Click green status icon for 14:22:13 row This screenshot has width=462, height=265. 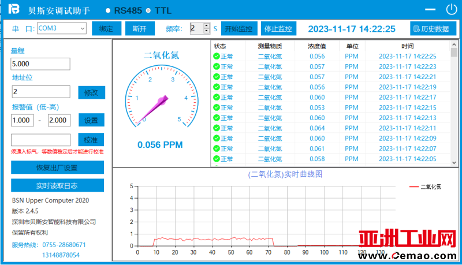pos(217,118)
